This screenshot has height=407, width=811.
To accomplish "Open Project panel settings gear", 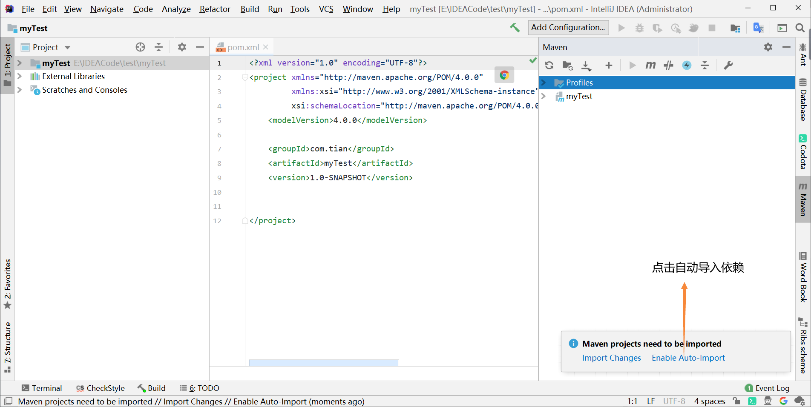I will pyautogui.click(x=182, y=47).
